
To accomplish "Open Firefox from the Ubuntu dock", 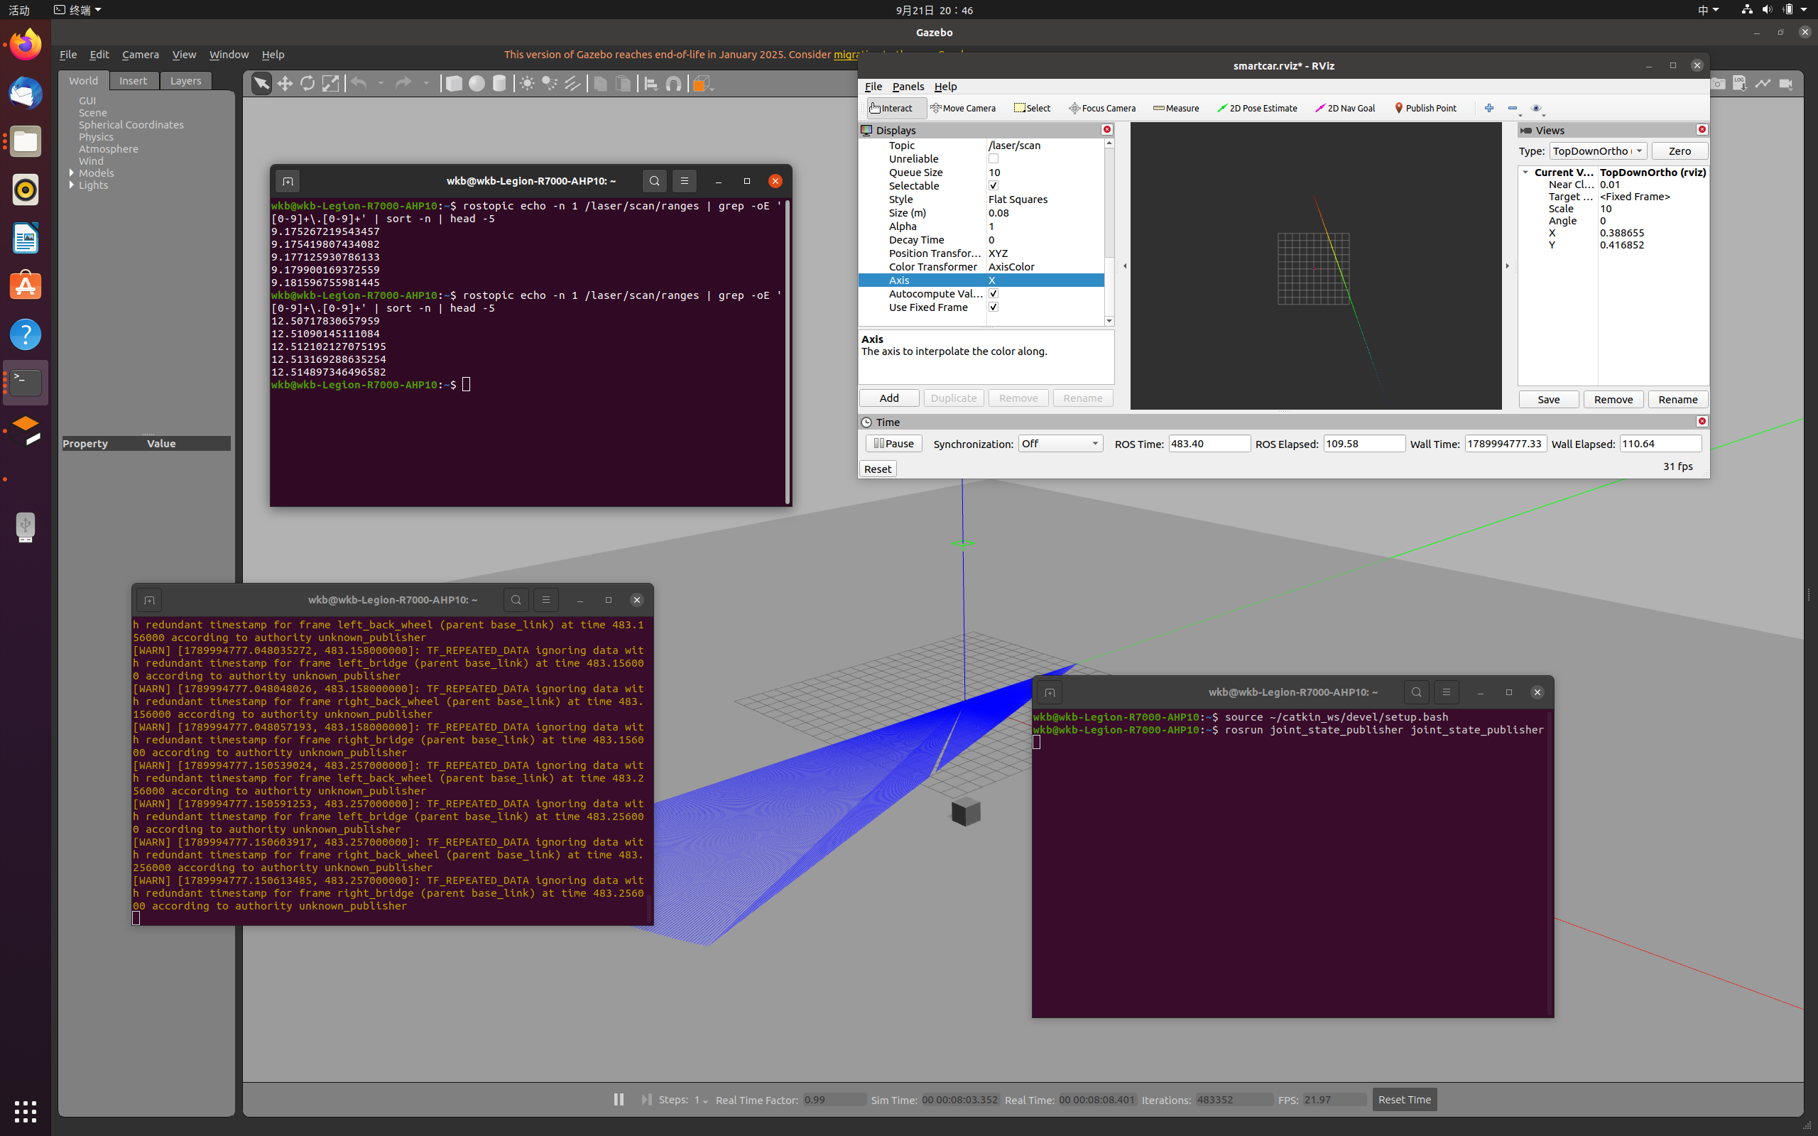I will click(26, 44).
